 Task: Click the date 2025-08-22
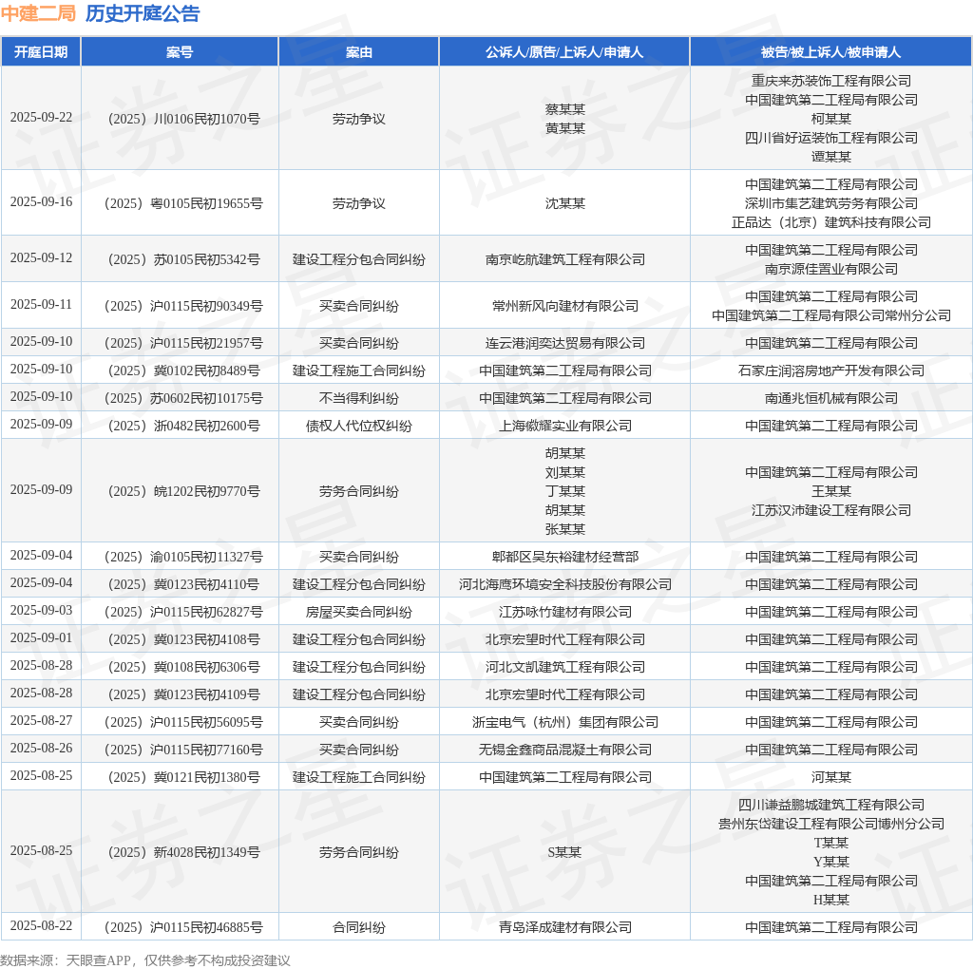point(41,925)
